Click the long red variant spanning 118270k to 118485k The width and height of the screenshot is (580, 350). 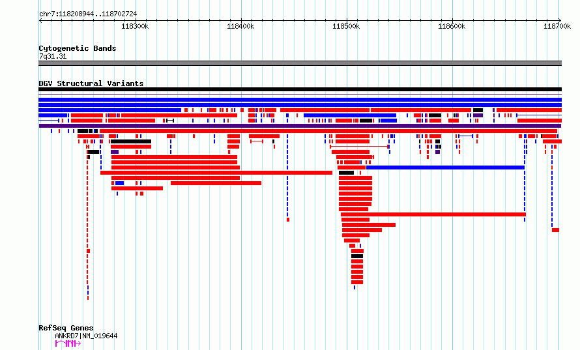tap(216, 173)
